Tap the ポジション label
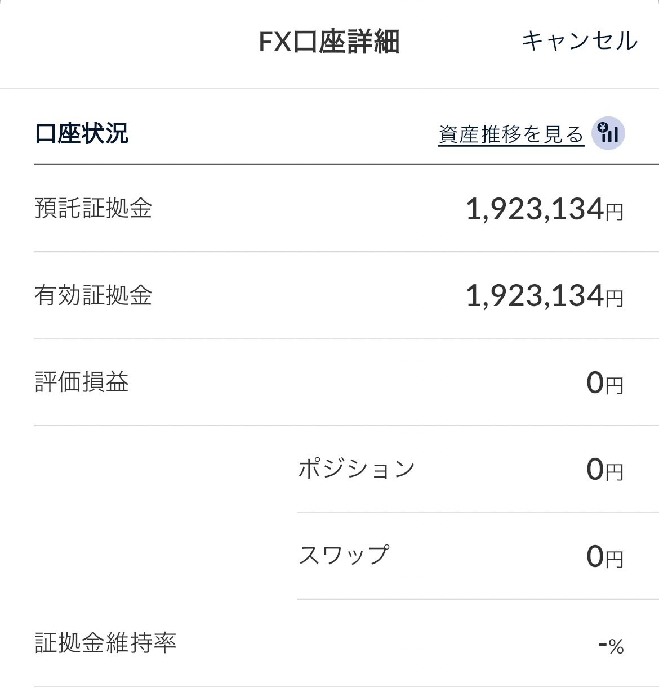Viewport: 659px width, 693px height. 357,469
